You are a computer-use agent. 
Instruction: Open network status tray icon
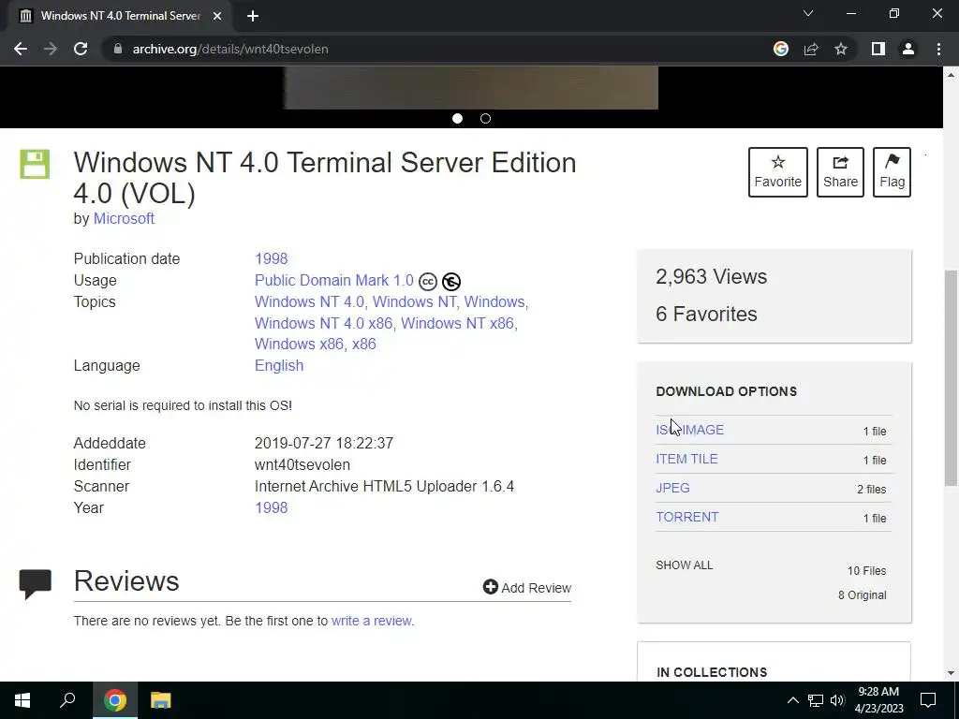(x=816, y=700)
